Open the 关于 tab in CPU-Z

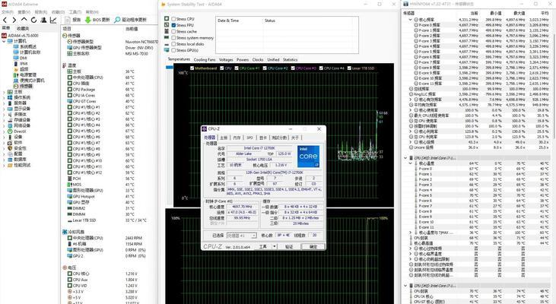coord(295,138)
